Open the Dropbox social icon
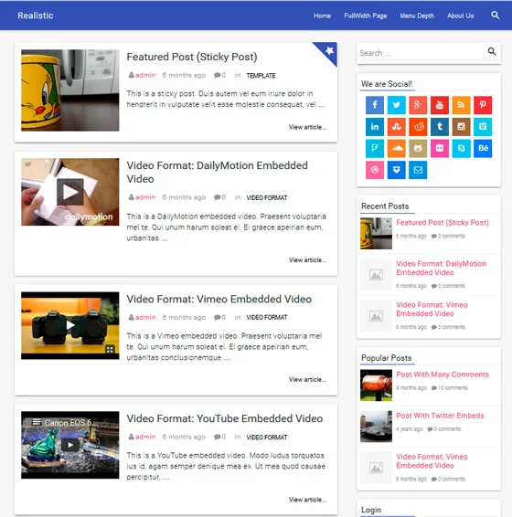 point(396,170)
